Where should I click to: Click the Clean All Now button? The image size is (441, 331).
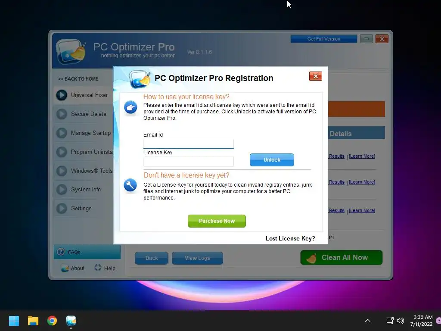342,258
